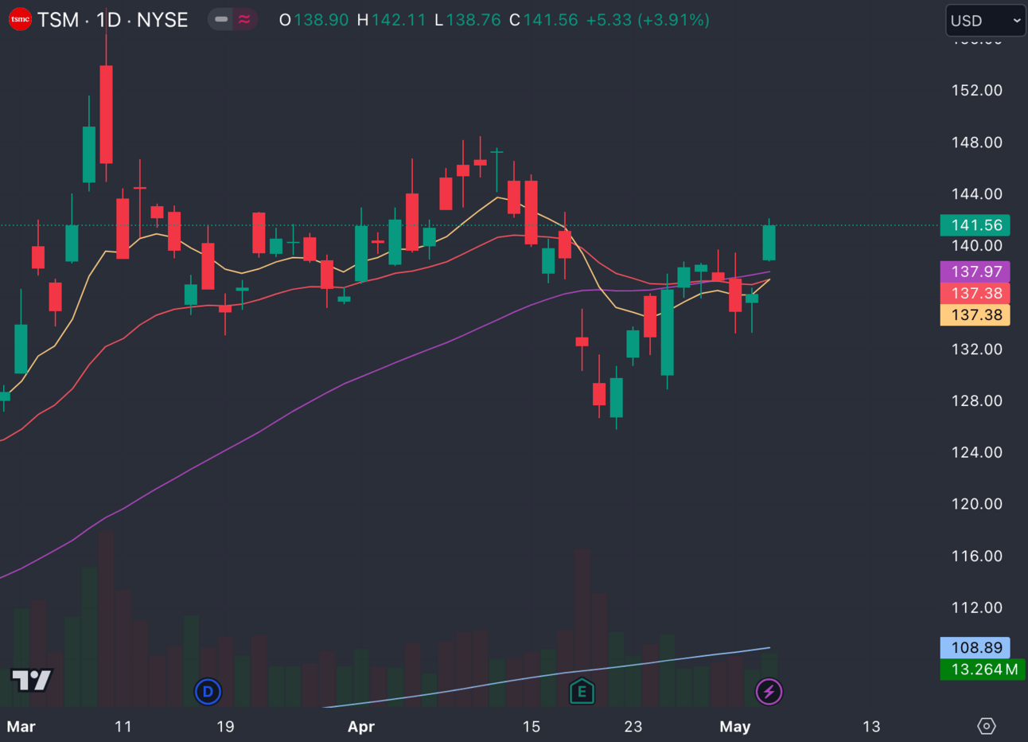1028x742 pixels.
Task: Select the low value 138.76
Action: click(473, 20)
